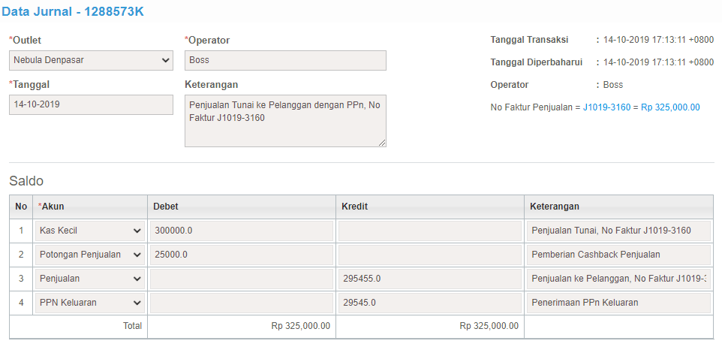Click Keterangan field Pemberian Cashback Penjualan
The width and height of the screenshot is (722, 347).
tap(618, 255)
